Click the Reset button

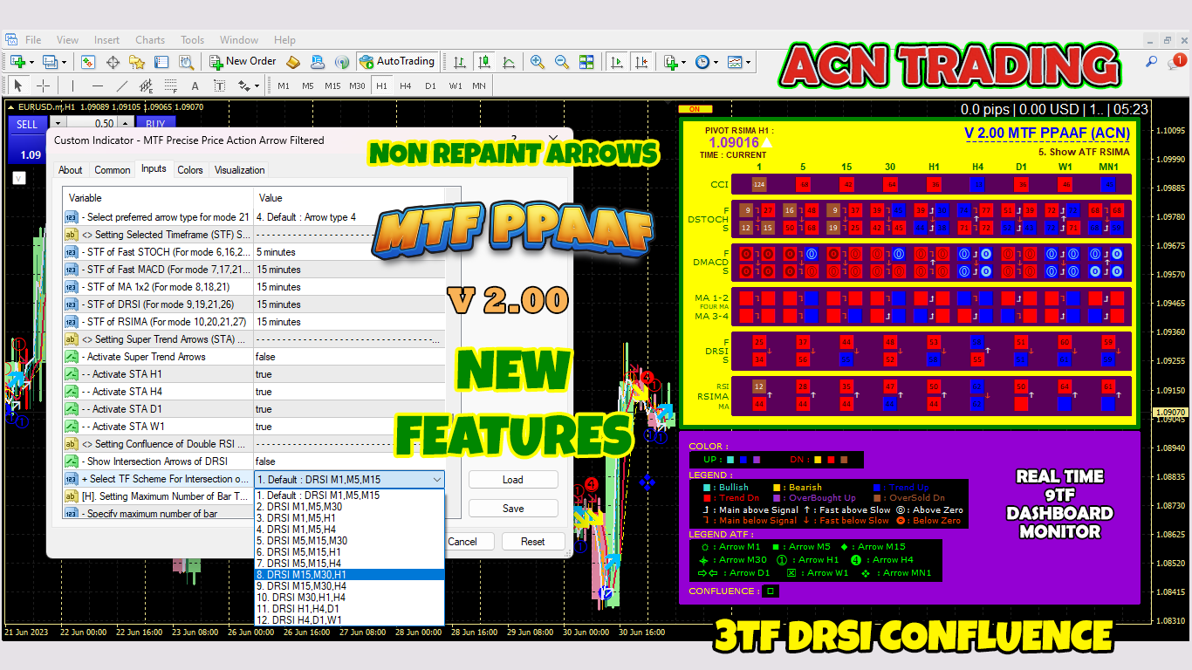click(x=533, y=542)
